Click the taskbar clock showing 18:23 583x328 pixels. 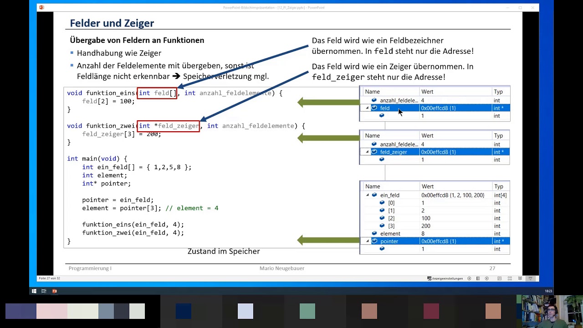click(x=548, y=291)
